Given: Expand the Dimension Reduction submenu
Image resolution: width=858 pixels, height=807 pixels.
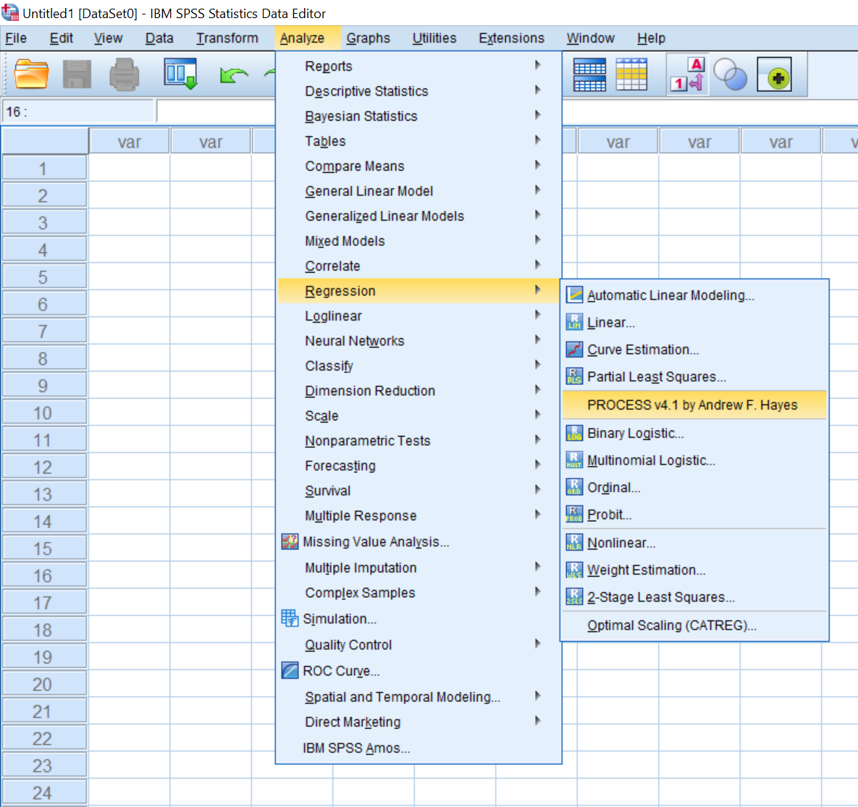Looking at the screenshot, I should coord(370,391).
